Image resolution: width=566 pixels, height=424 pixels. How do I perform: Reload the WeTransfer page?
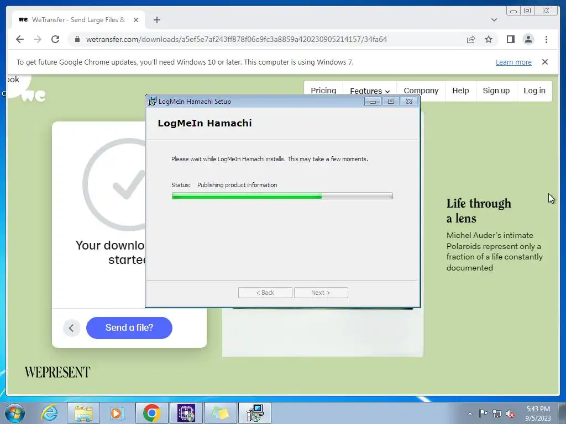coord(55,39)
